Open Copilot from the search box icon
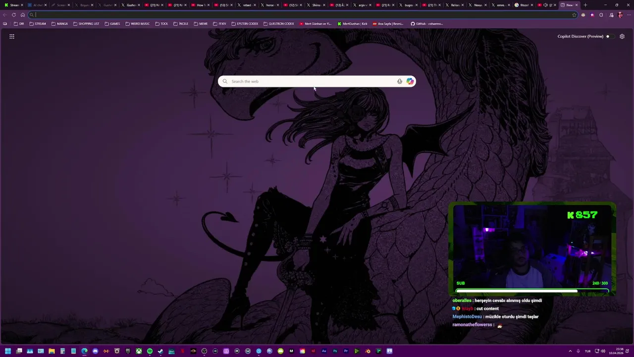Screen dimensions: 634x357 pyautogui.click(x=410, y=81)
